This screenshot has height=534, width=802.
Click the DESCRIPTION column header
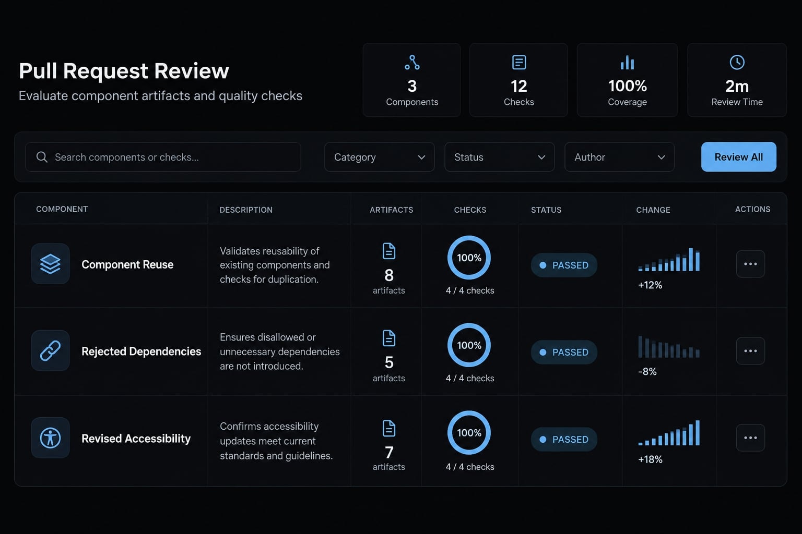[246, 210]
